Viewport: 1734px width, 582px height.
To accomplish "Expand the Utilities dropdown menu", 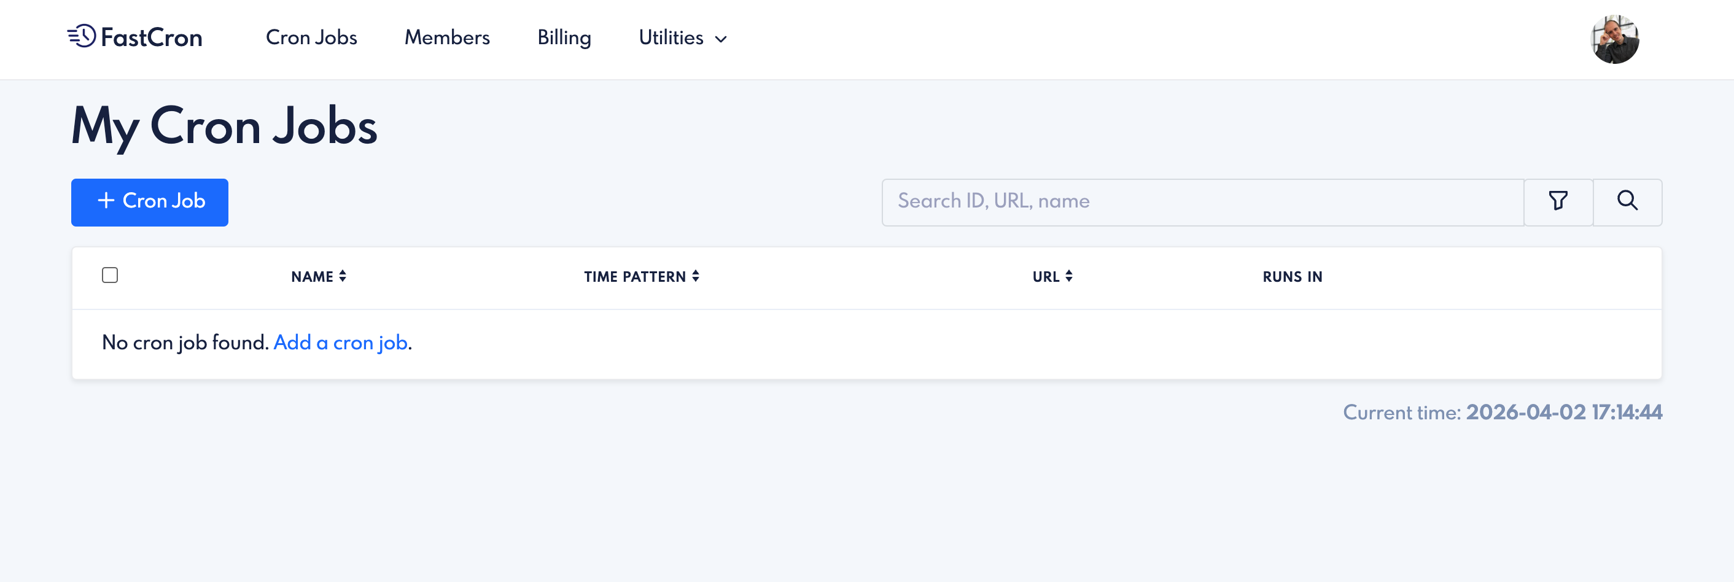I will pos(683,37).
